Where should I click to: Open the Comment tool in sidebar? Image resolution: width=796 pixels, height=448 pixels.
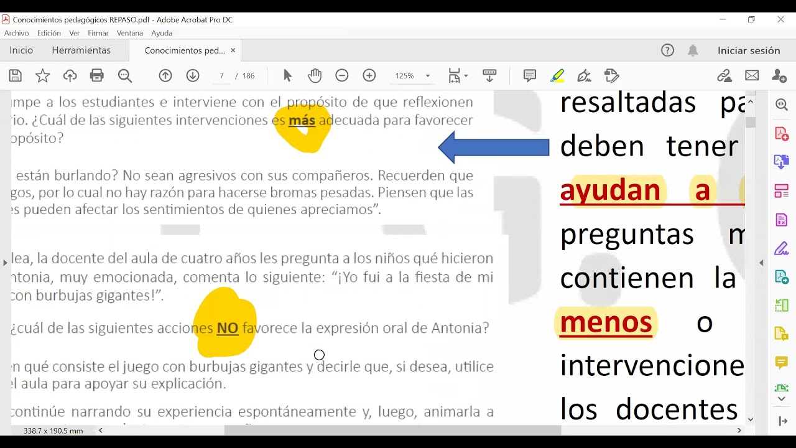pyautogui.click(x=782, y=363)
